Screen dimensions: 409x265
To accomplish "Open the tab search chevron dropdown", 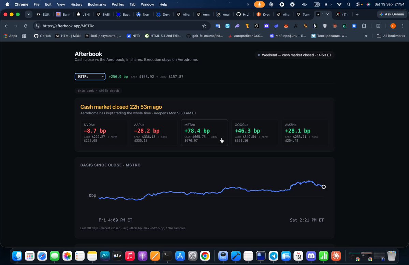I will (29, 14).
